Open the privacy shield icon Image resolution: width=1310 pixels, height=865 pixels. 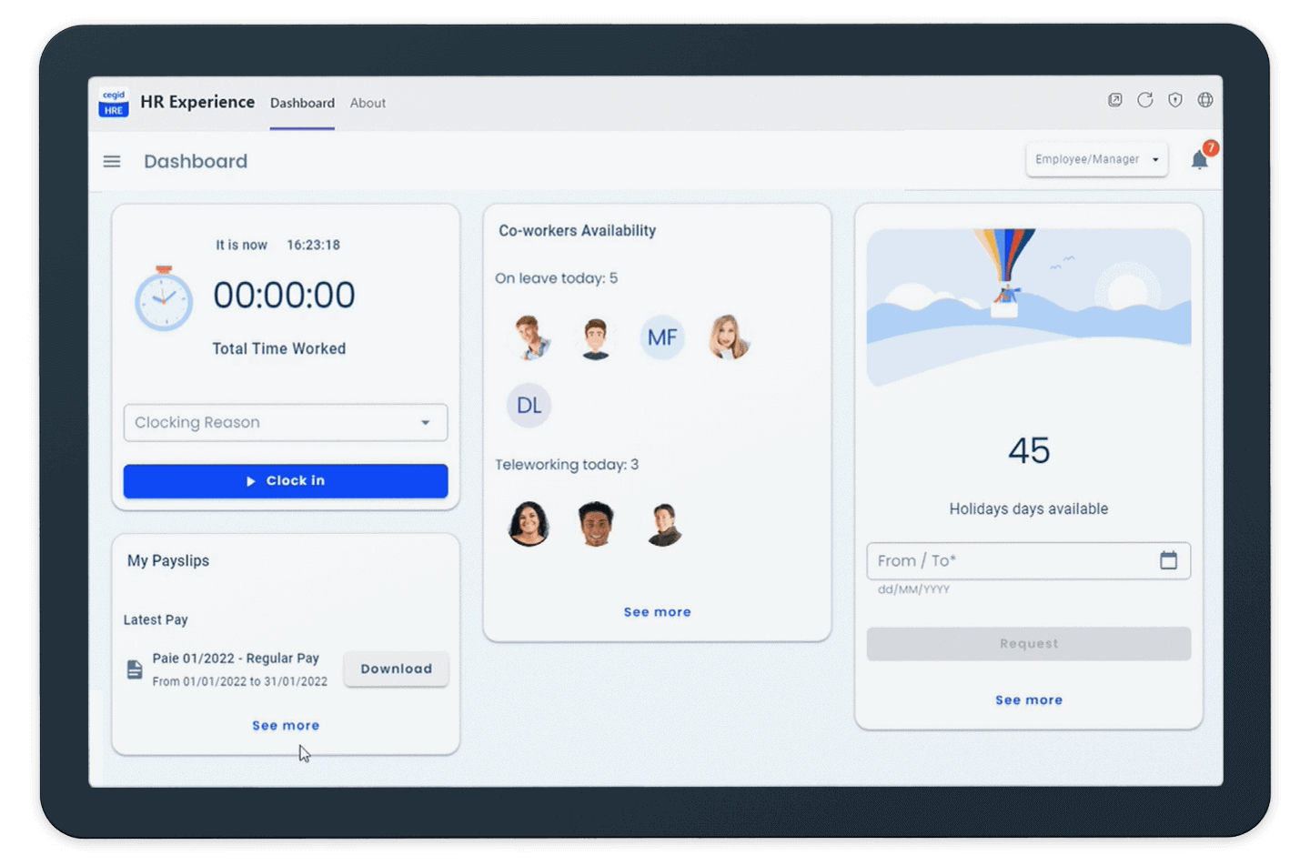[1175, 100]
